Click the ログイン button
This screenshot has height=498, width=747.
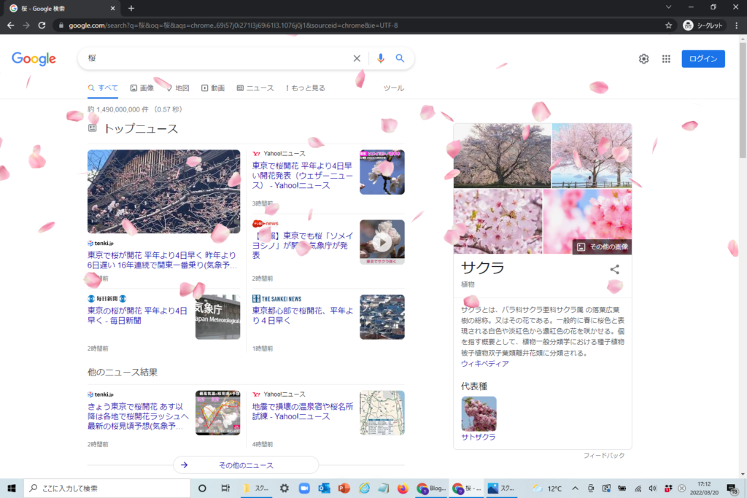point(703,59)
